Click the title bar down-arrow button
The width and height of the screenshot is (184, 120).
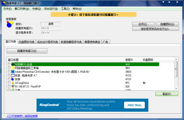point(163,2)
